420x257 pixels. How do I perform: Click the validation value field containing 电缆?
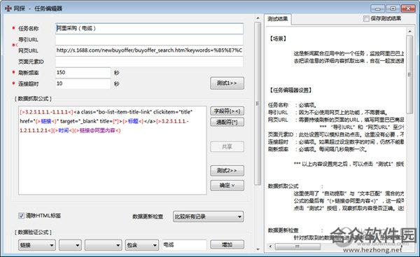click(x=184, y=244)
